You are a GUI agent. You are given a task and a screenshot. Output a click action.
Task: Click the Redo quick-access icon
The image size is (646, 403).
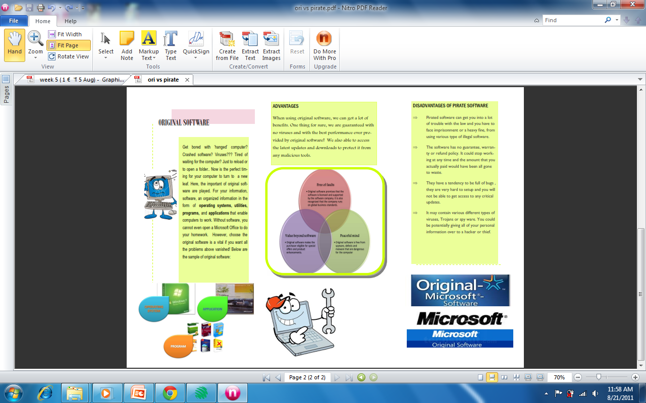point(69,8)
